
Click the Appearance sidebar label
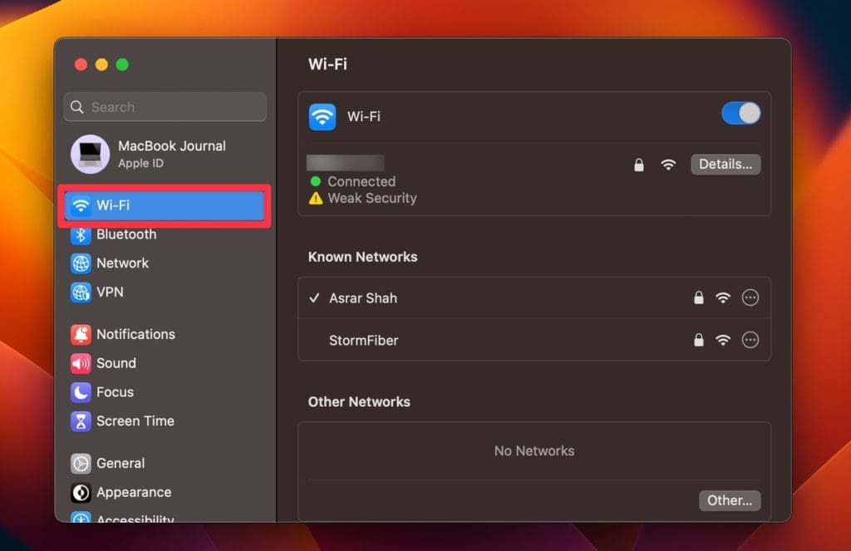point(134,492)
